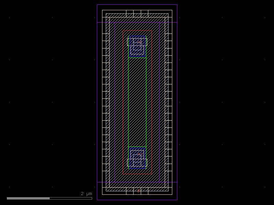Click the red "B" label at the bottom

click(138, 191)
